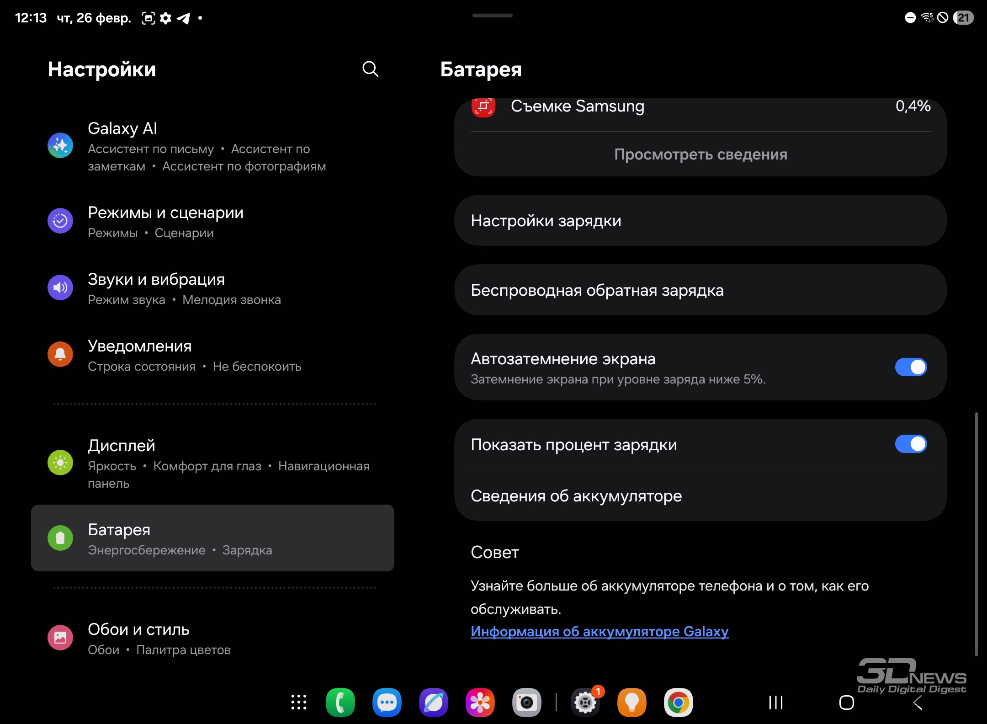Disable Автозатемнение экрана toggle
Screen dimensions: 987x724
(x=911, y=367)
